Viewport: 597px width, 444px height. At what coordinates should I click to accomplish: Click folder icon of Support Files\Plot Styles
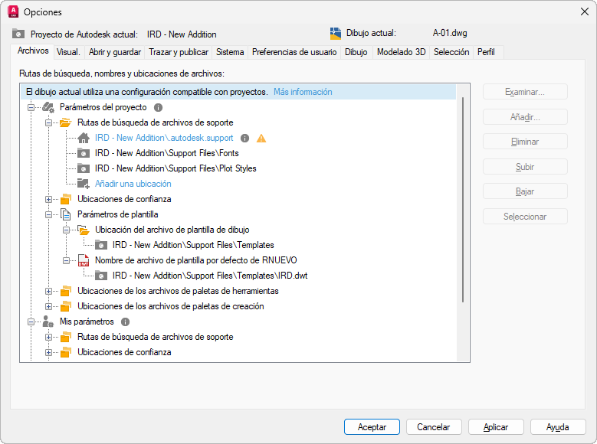84,168
